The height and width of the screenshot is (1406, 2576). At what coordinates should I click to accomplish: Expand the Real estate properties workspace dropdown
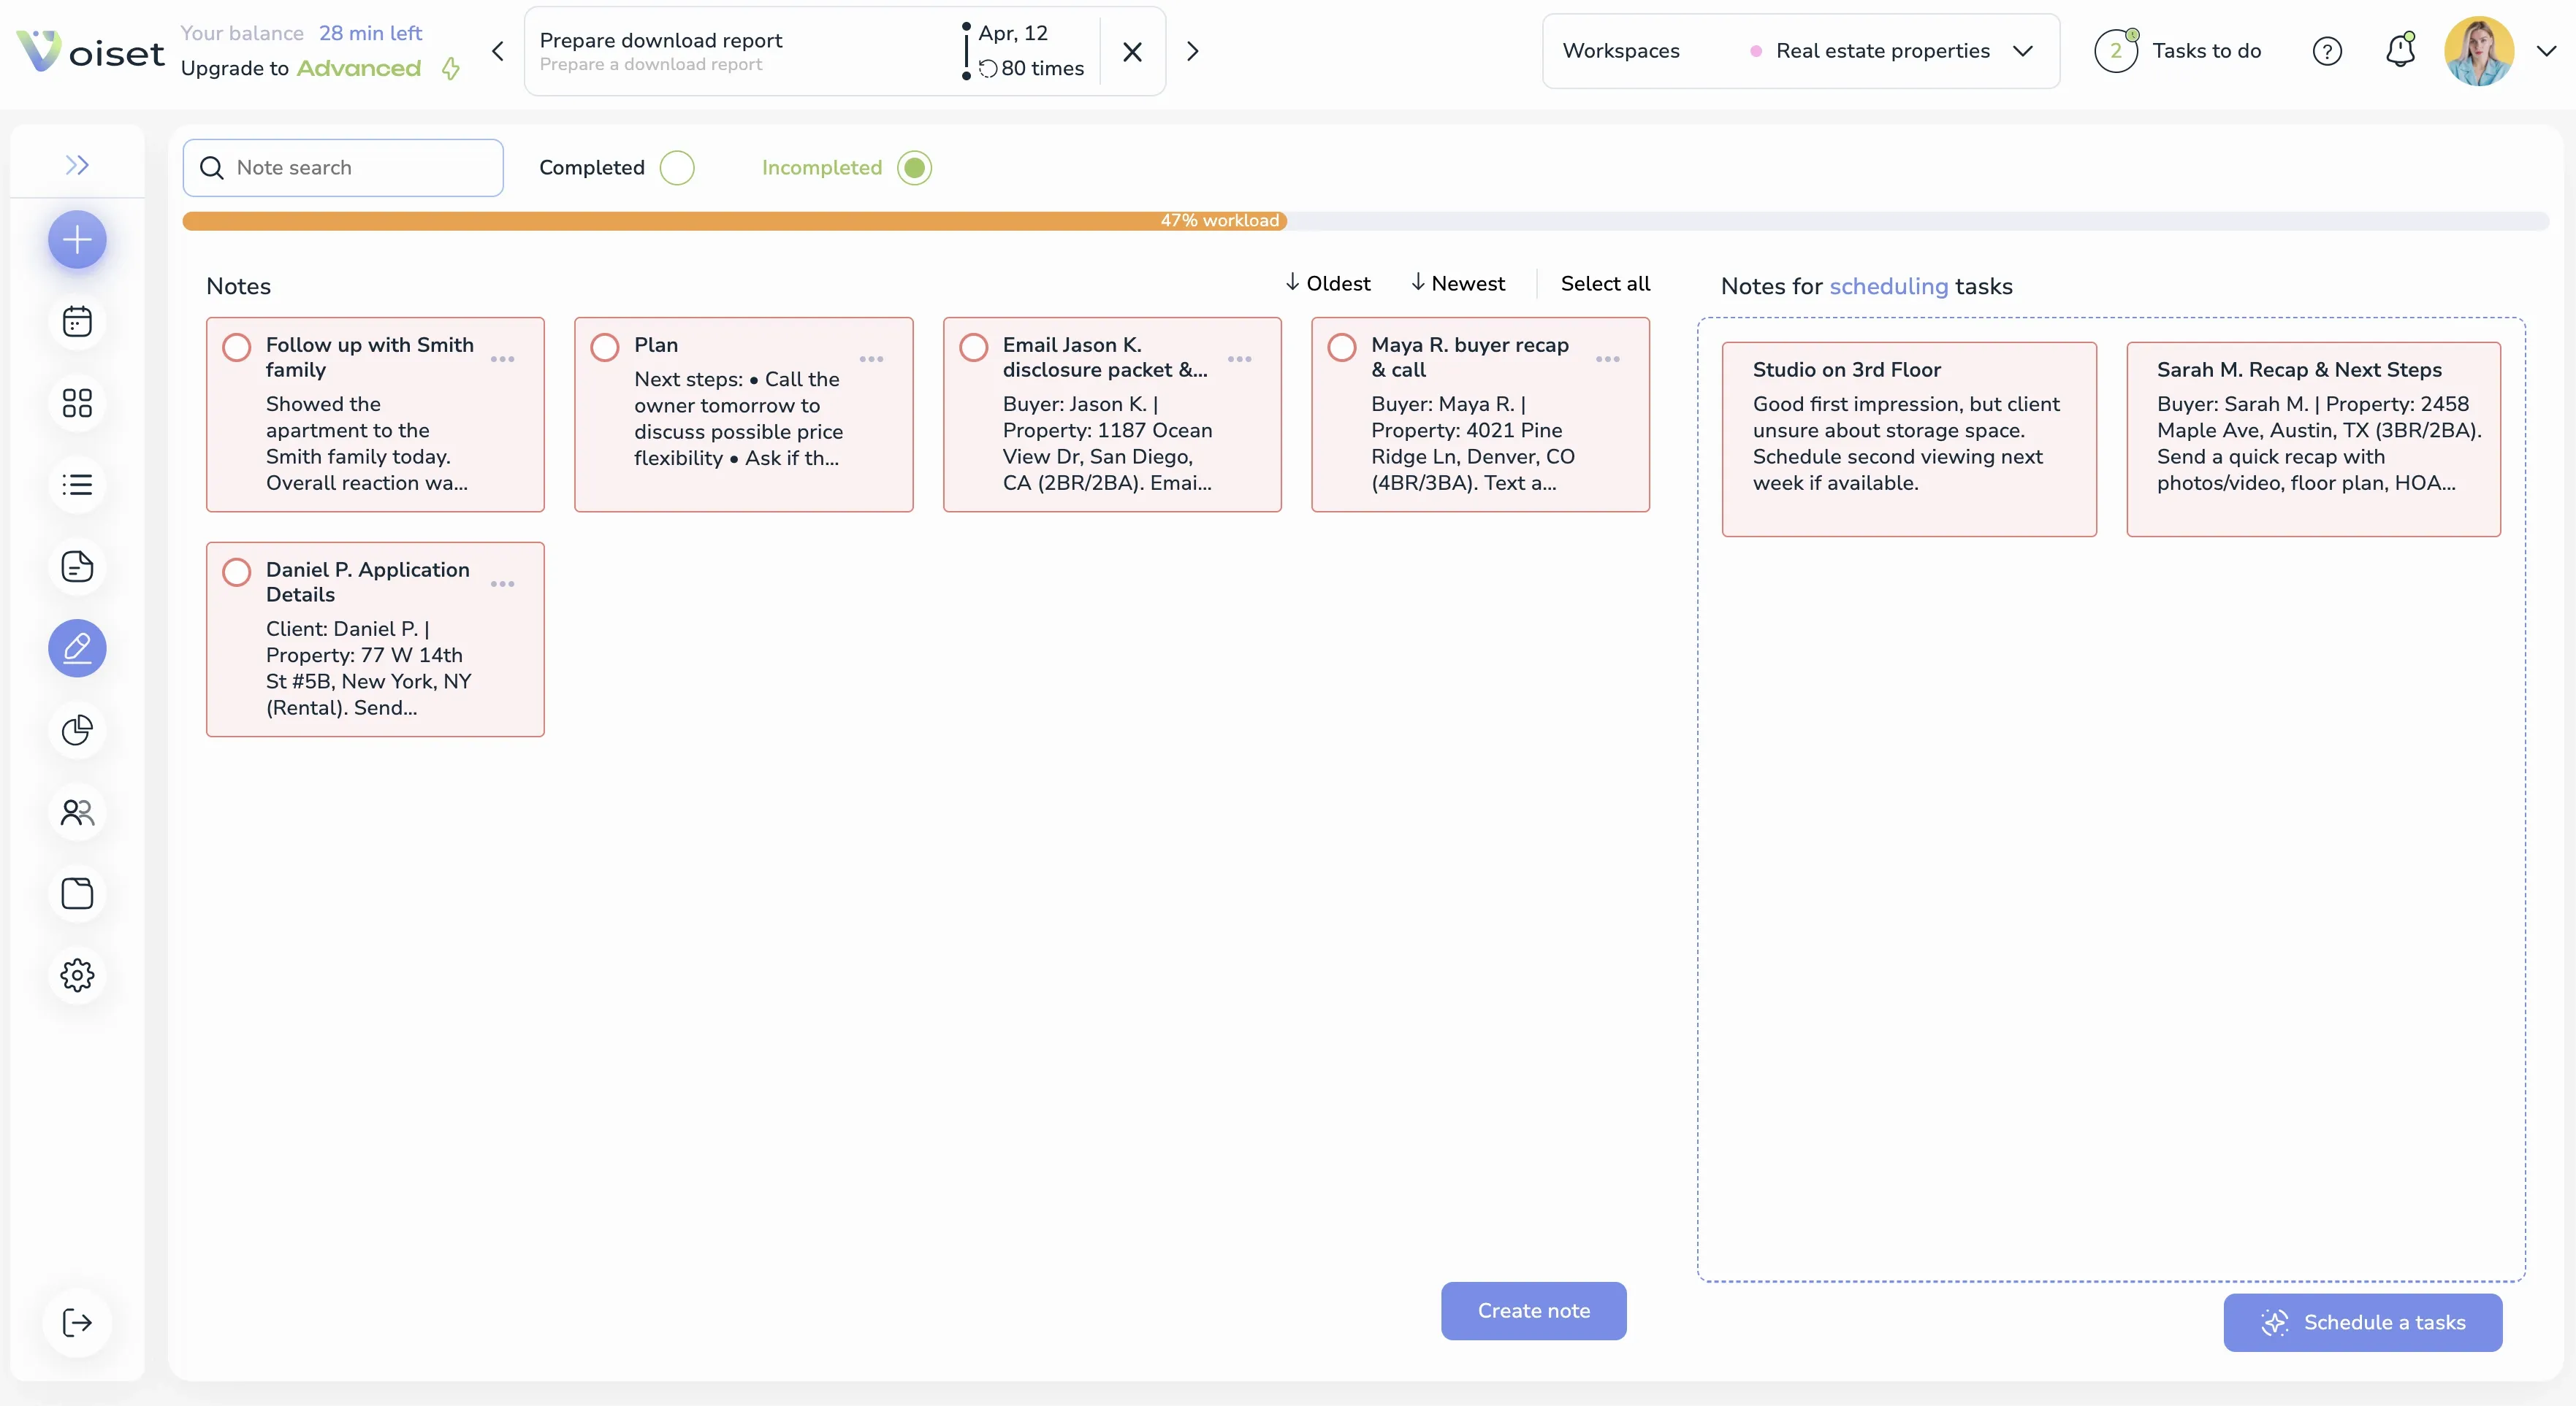coord(2022,51)
